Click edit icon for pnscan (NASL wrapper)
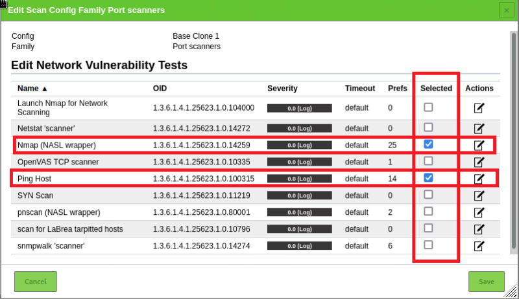Screen dimensions: 519x299 (479, 212)
